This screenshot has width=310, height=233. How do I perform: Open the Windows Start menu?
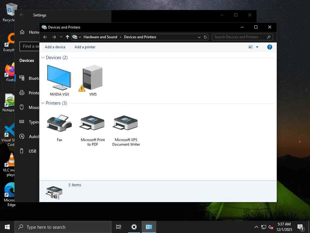pos(7,227)
